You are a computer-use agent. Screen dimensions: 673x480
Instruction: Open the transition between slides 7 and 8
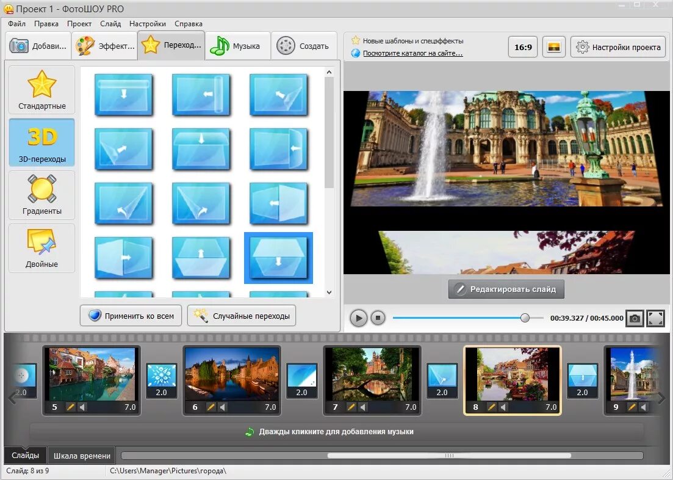442,380
